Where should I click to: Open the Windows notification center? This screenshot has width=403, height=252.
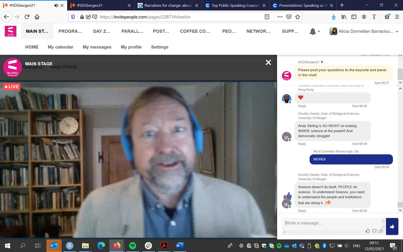click(x=393, y=246)
